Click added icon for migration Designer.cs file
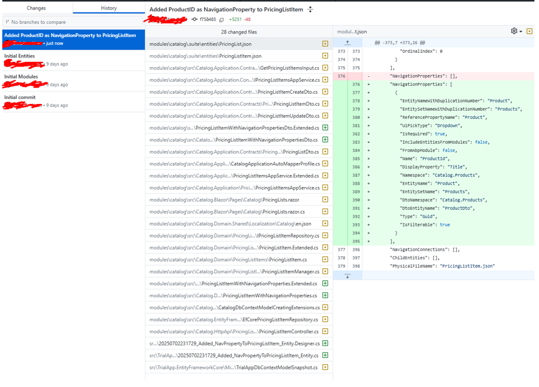The width and height of the screenshot is (539, 387). pyautogui.click(x=325, y=343)
